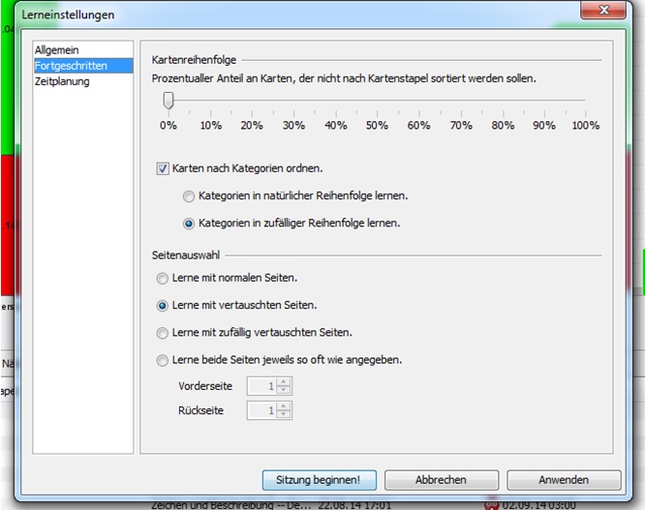Click the 80% tick label

[x=503, y=126]
